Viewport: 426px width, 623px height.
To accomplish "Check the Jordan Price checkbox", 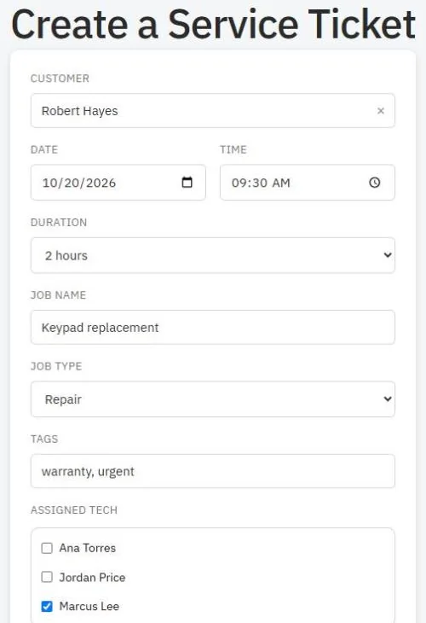I will 47,577.
